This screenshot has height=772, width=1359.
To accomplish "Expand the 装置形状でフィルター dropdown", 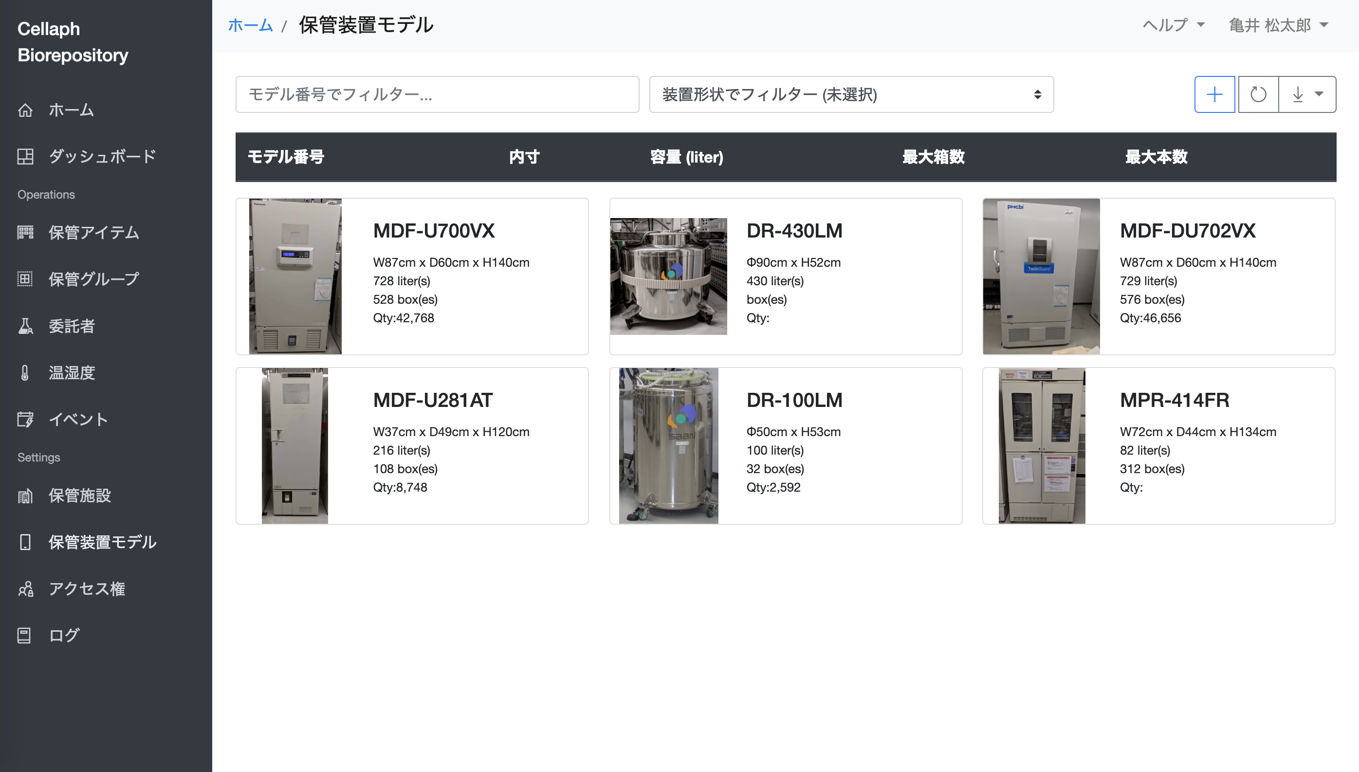I will point(851,94).
